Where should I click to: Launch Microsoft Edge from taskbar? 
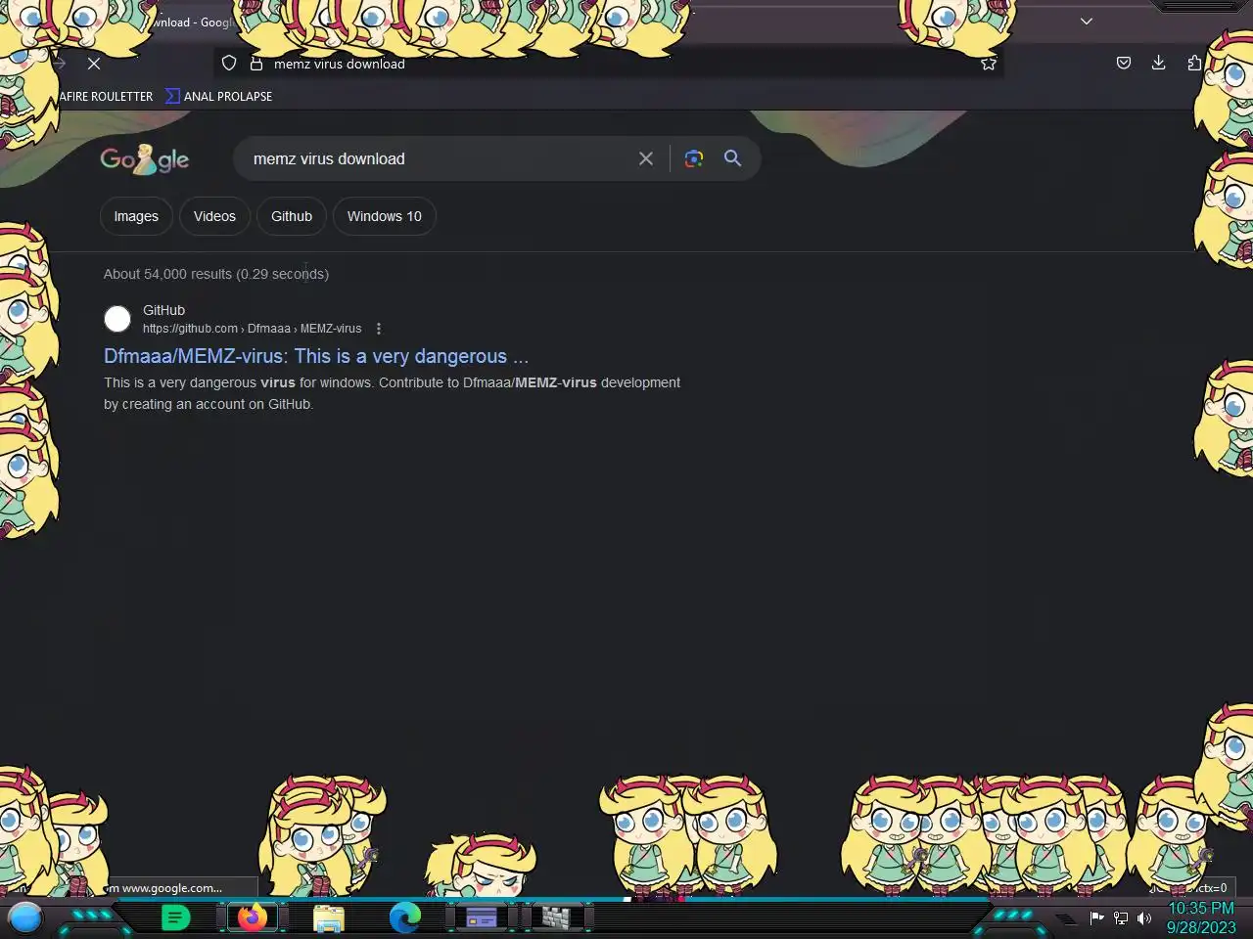coord(405,917)
